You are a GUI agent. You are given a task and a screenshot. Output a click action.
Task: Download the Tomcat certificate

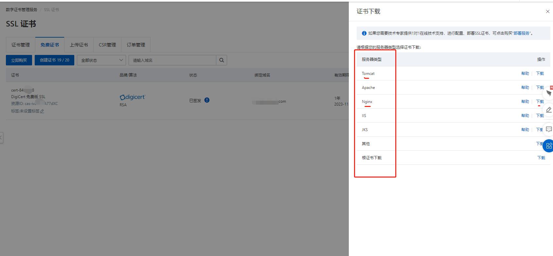(x=540, y=74)
